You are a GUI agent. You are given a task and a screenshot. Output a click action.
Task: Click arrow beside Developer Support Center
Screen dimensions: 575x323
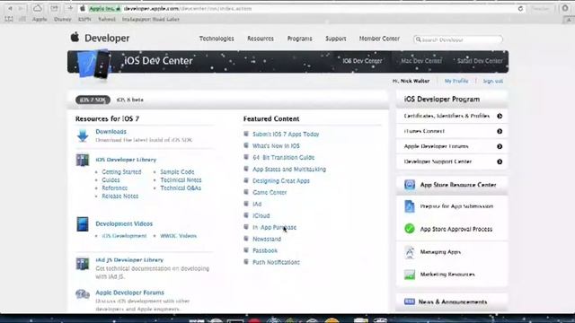point(500,161)
